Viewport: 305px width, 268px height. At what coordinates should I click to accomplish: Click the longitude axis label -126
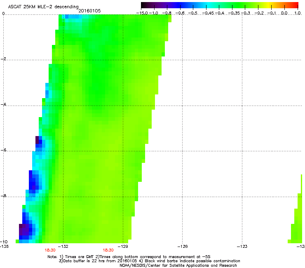(183, 247)
